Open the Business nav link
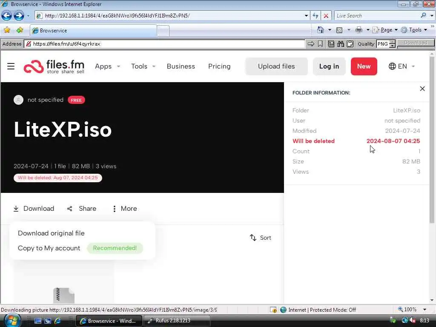436x327 pixels. pyautogui.click(x=181, y=66)
